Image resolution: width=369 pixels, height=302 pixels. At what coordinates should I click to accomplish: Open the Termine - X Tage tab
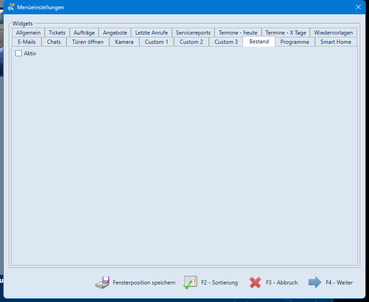point(286,32)
